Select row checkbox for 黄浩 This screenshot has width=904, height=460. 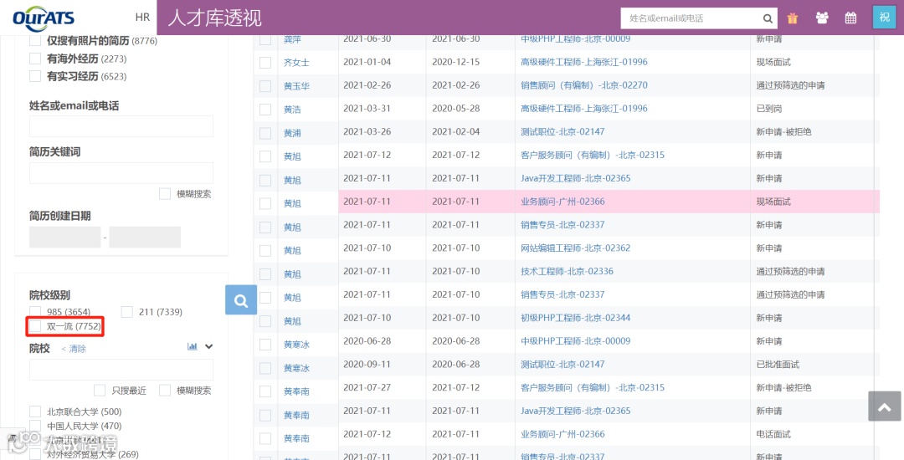point(265,109)
